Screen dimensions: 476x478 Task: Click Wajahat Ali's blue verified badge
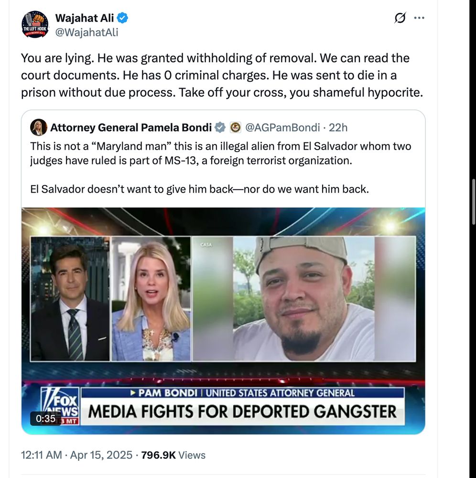click(x=122, y=18)
